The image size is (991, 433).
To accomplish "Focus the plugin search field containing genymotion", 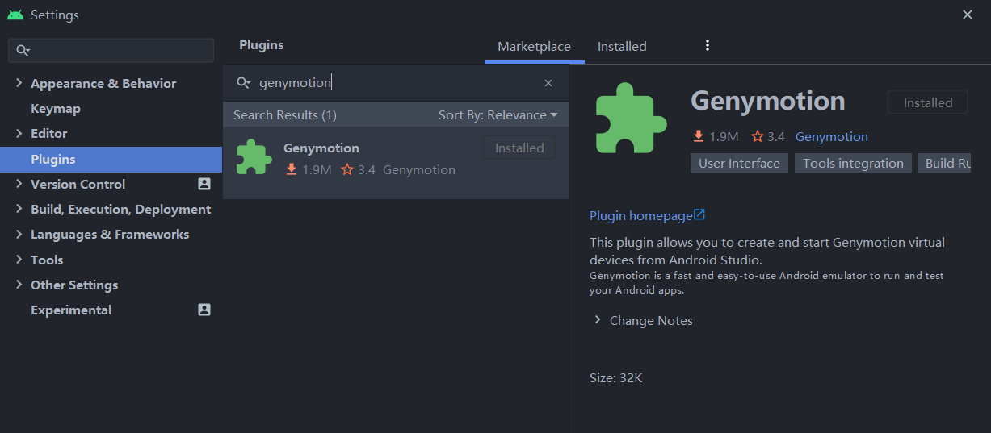I will point(396,83).
